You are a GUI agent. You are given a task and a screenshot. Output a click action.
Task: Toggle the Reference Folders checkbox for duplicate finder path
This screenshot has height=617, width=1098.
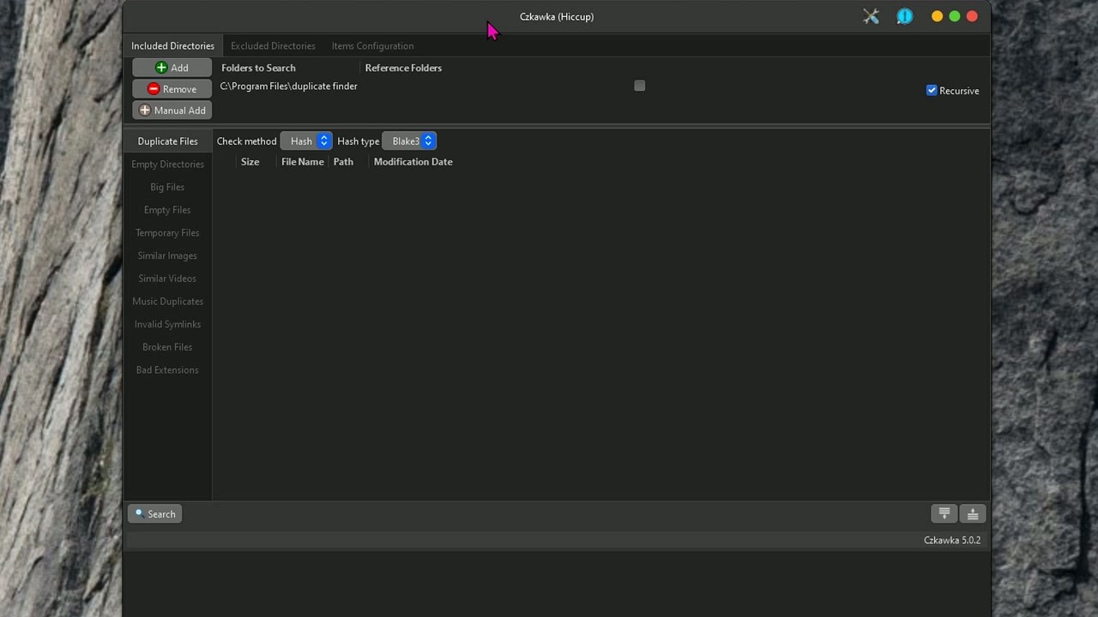coord(639,86)
